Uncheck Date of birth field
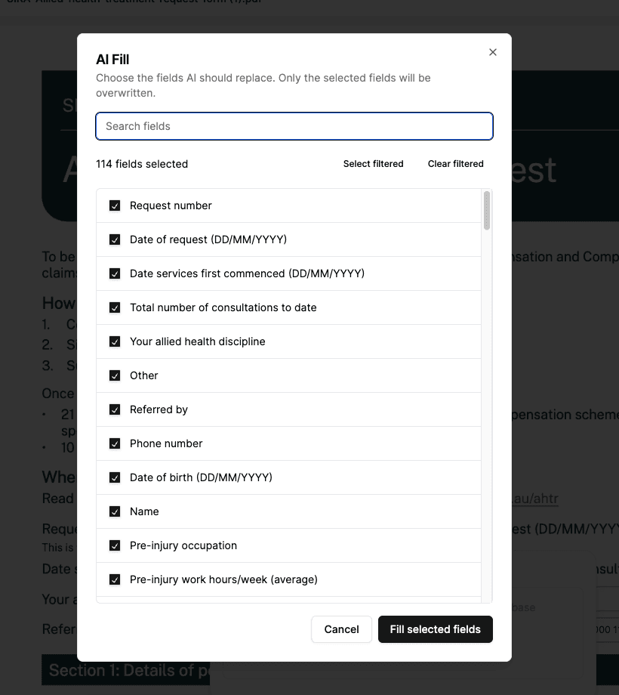 [115, 477]
